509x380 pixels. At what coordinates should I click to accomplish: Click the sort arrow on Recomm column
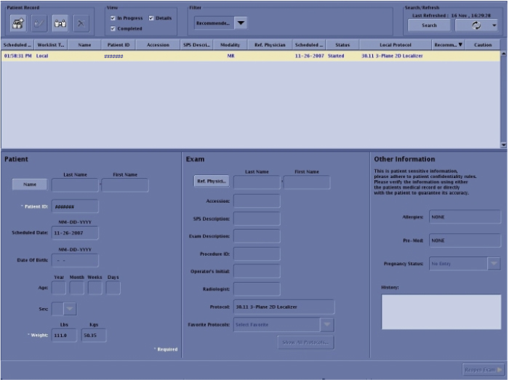click(460, 45)
